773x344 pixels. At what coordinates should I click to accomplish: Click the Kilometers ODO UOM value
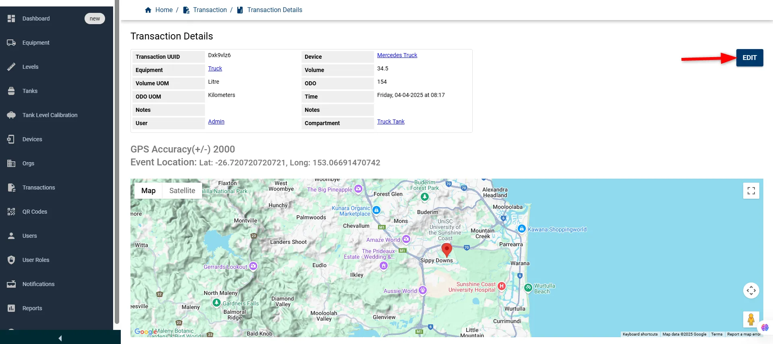(x=221, y=95)
